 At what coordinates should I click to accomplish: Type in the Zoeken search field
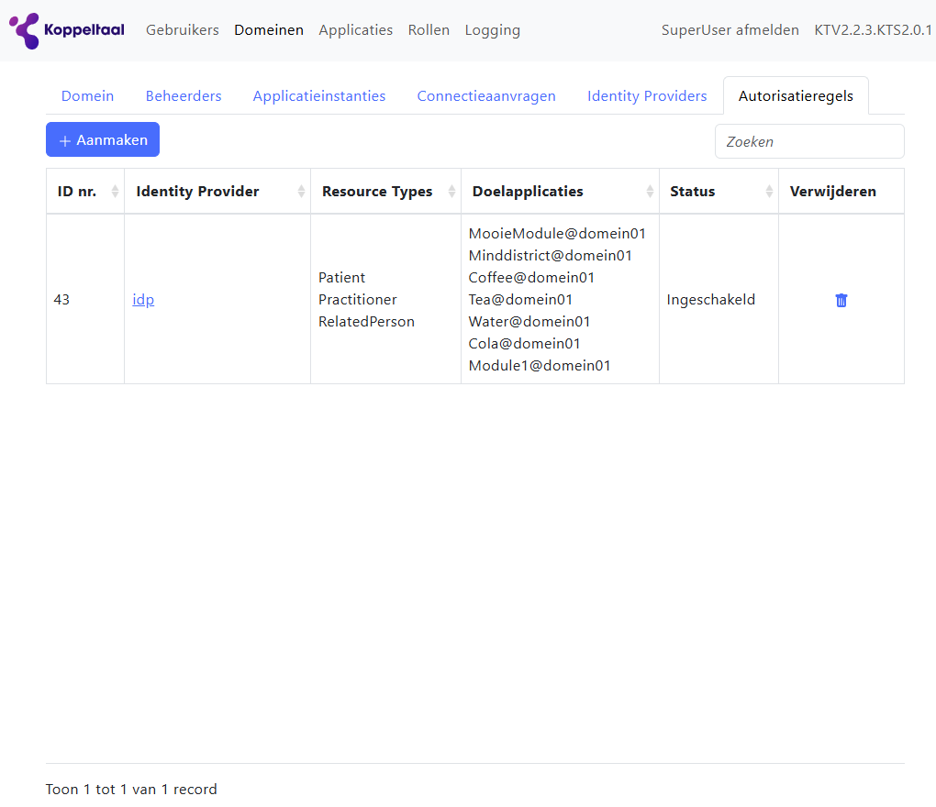(808, 141)
